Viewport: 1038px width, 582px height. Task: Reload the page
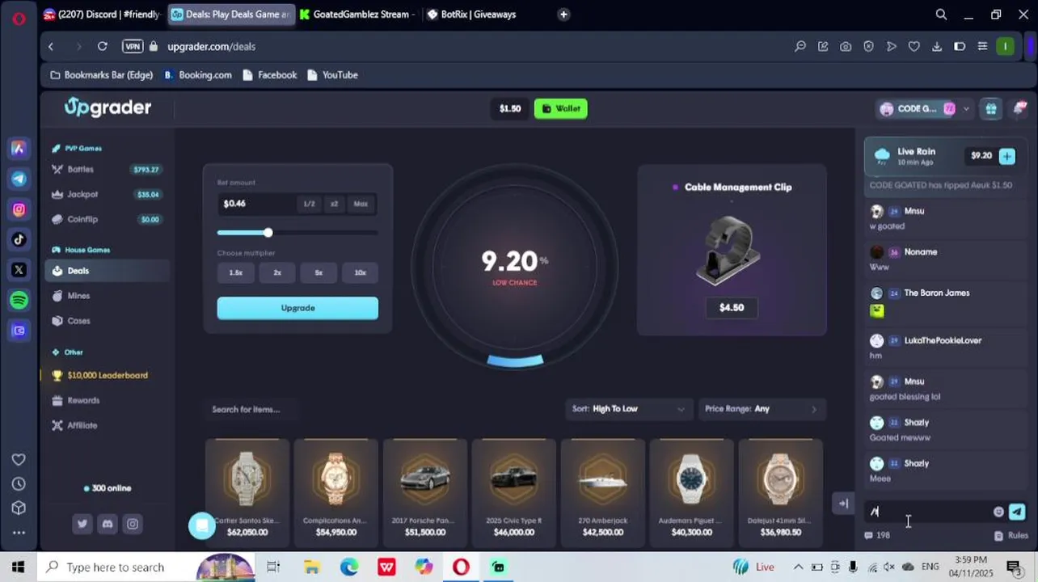click(103, 46)
